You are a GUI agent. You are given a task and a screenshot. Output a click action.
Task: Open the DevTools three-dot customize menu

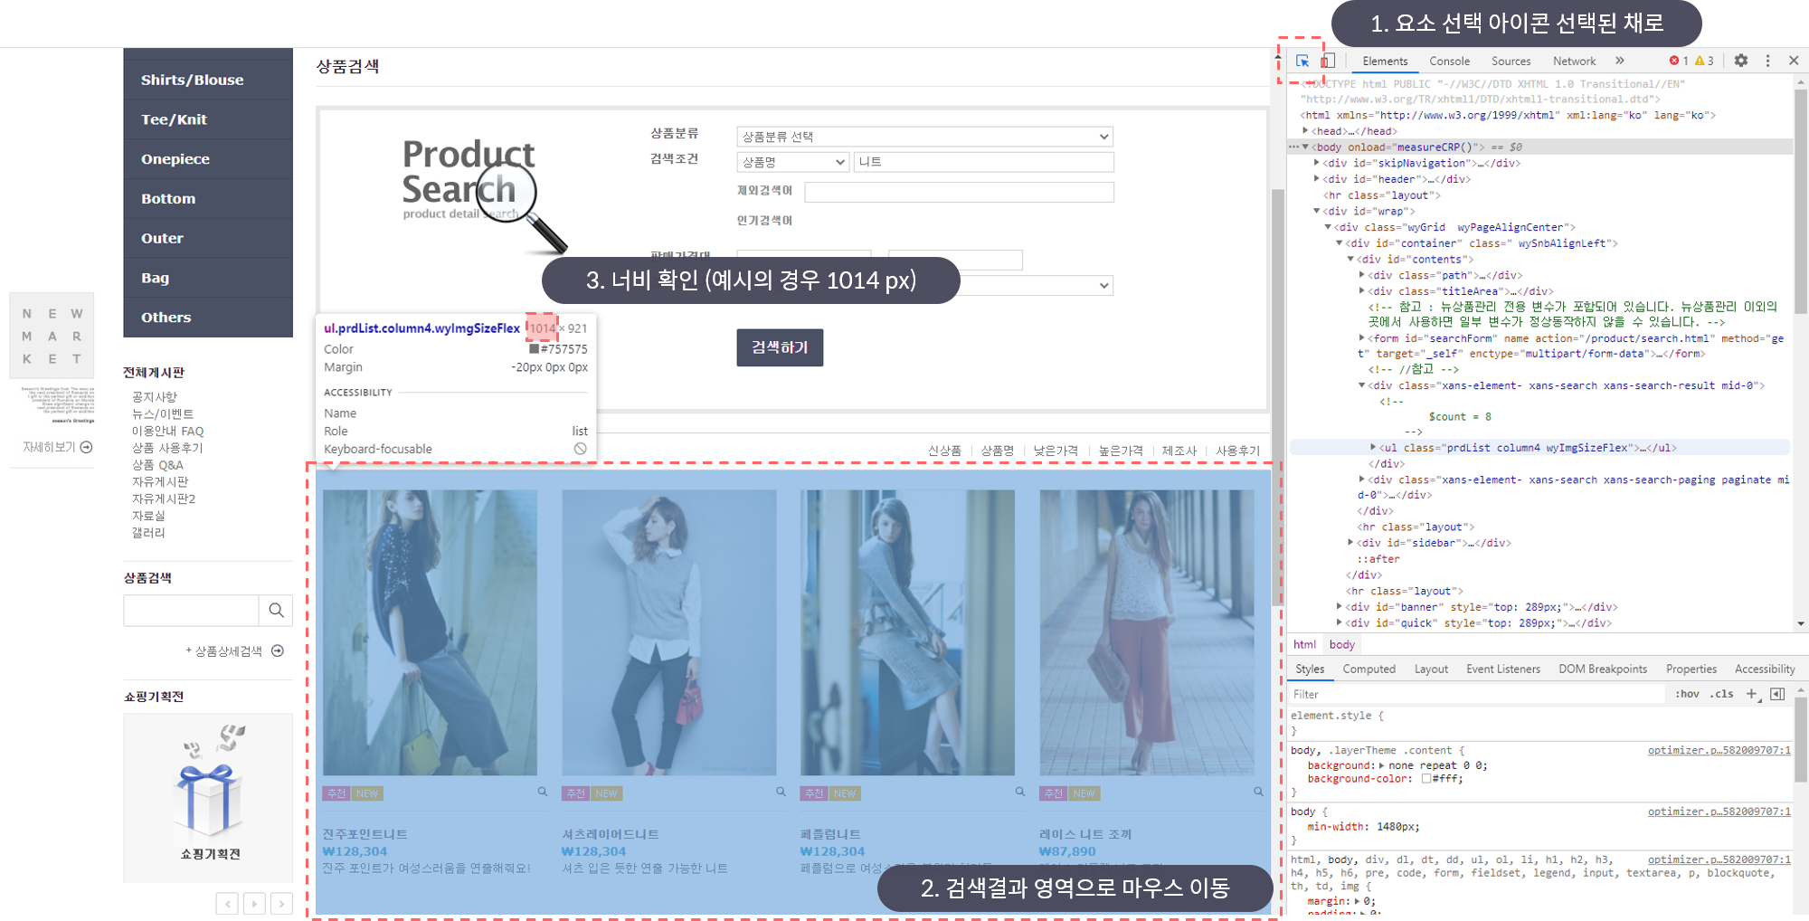1767,61
